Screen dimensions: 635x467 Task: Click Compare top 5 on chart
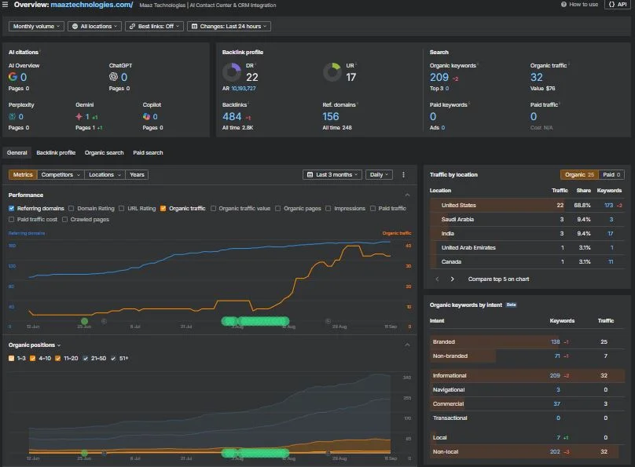coord(498,279)
